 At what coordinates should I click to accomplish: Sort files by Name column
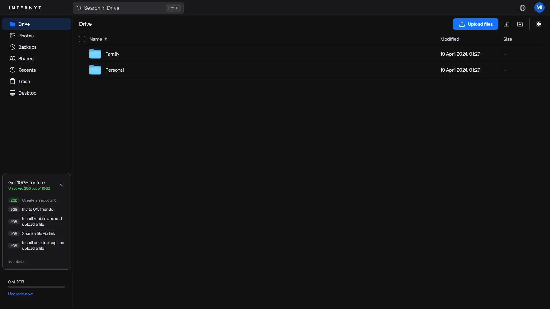[x=96, y=39]
